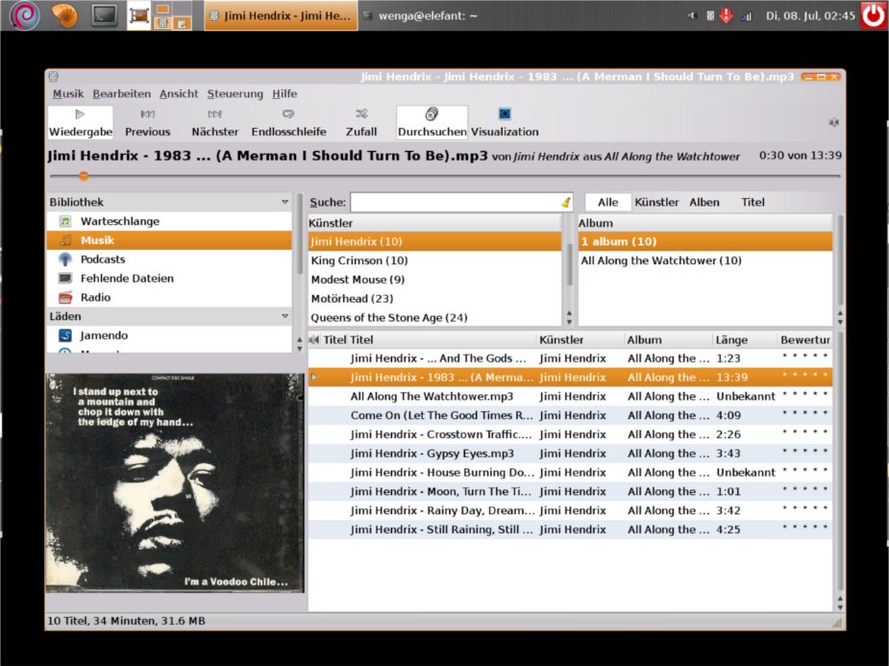
Task: Select track '... And The Gods'
Action: (x=570, y=358)
